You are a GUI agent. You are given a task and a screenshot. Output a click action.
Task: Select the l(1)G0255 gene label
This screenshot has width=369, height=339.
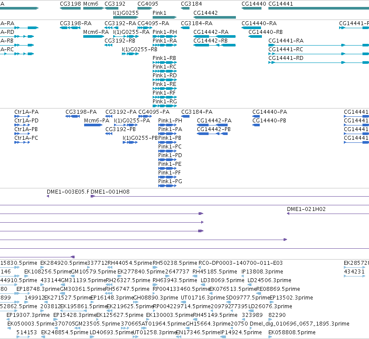(x=126, y=13)
